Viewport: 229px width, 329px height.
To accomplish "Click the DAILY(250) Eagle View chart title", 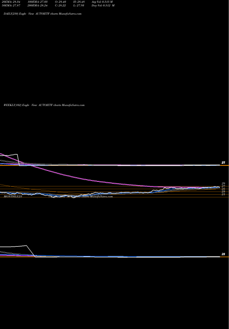I will pyautogui.click(x=43, y=14).
